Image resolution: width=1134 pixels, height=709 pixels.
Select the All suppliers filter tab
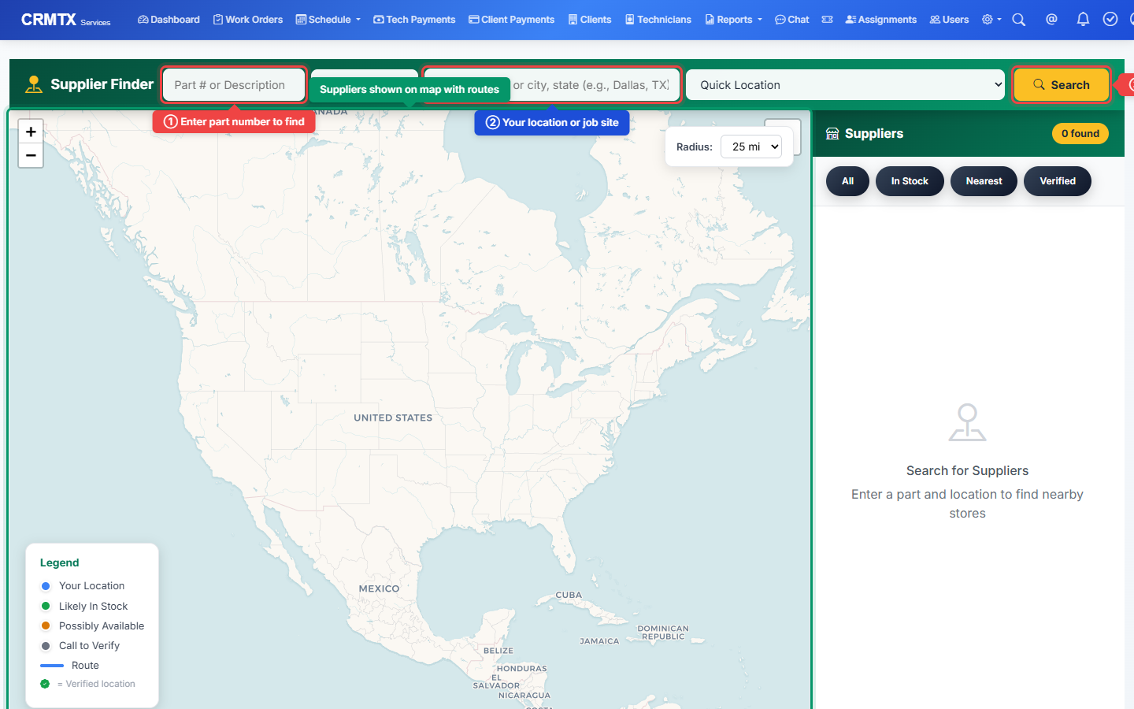(847, 181)
